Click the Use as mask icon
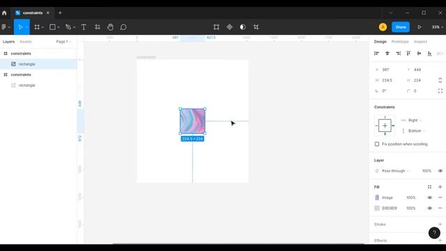 point(243,27)
